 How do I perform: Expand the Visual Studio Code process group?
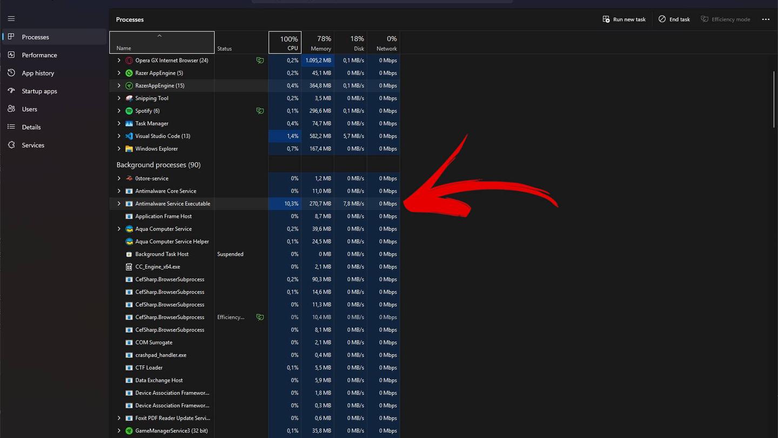[x=119, y=136]
